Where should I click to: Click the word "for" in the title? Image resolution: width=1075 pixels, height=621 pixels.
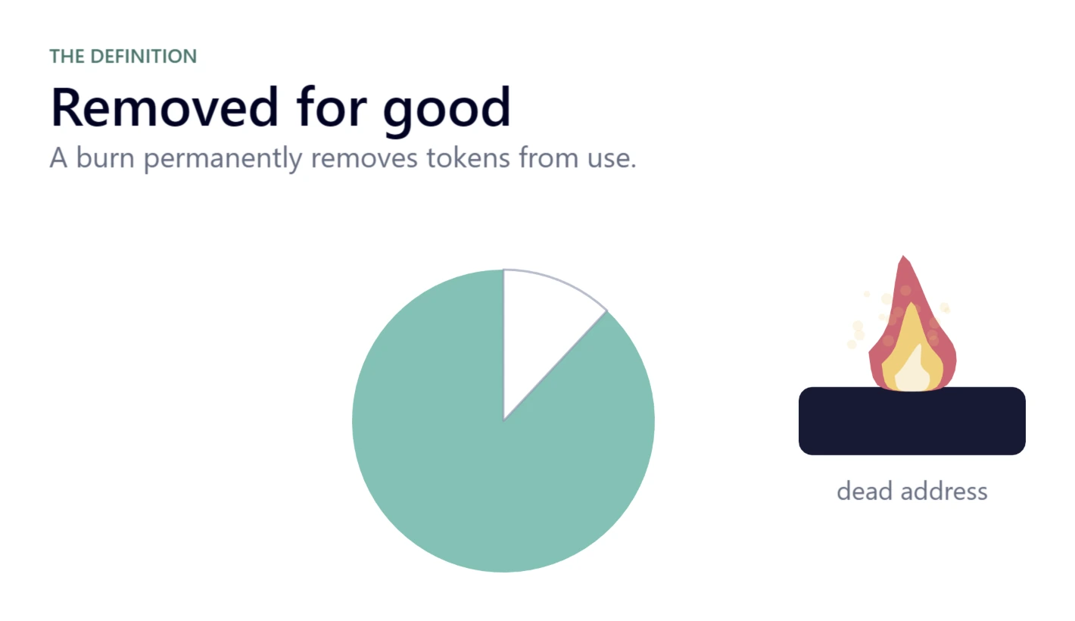click(x=331, y=107)
